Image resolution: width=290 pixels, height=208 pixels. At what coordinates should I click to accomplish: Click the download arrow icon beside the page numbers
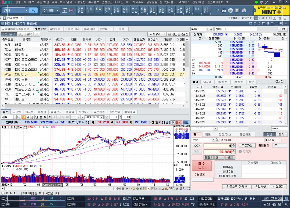pos(274,18)
